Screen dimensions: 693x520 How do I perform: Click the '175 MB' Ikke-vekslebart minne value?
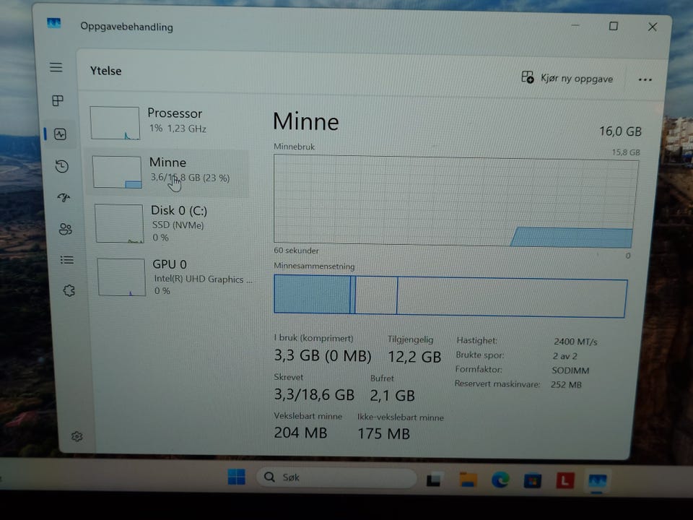pos(383,434)
